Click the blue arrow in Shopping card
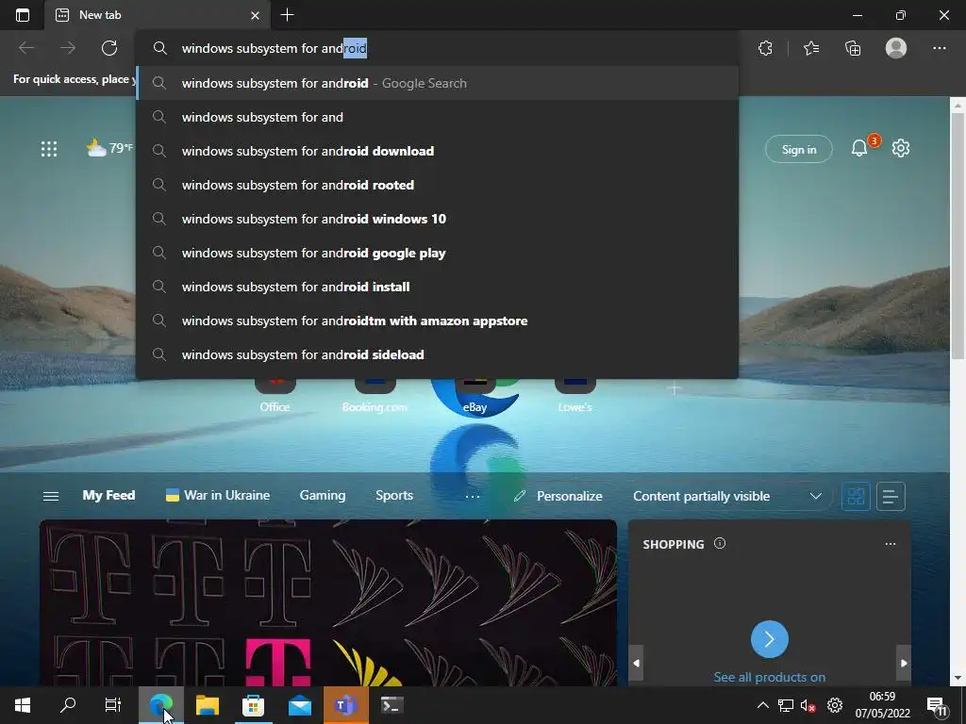The height and width of the screenshot is (724, 966). click(770, 640)
